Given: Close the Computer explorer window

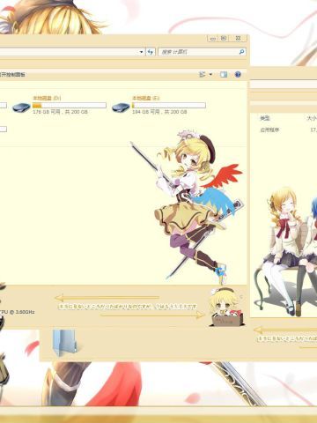Looking at the screenshot, I should point(239,39).
